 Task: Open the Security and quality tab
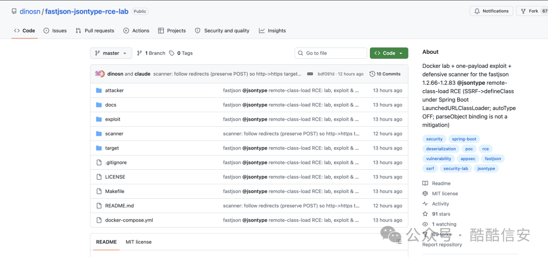(222, 31)
